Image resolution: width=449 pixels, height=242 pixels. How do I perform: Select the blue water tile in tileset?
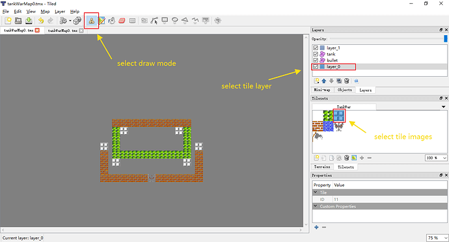pyautogui.click(x=328, y=126)
